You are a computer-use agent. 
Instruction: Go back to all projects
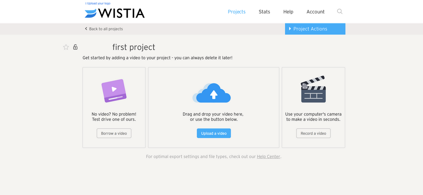click(x=104, y=29)
